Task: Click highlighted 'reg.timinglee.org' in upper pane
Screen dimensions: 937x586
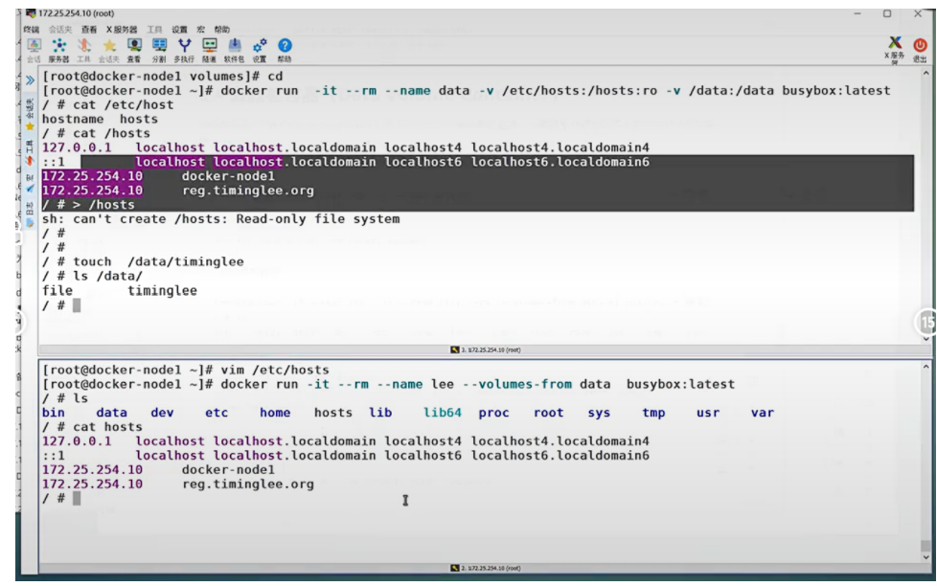Action: click(248, 191)
